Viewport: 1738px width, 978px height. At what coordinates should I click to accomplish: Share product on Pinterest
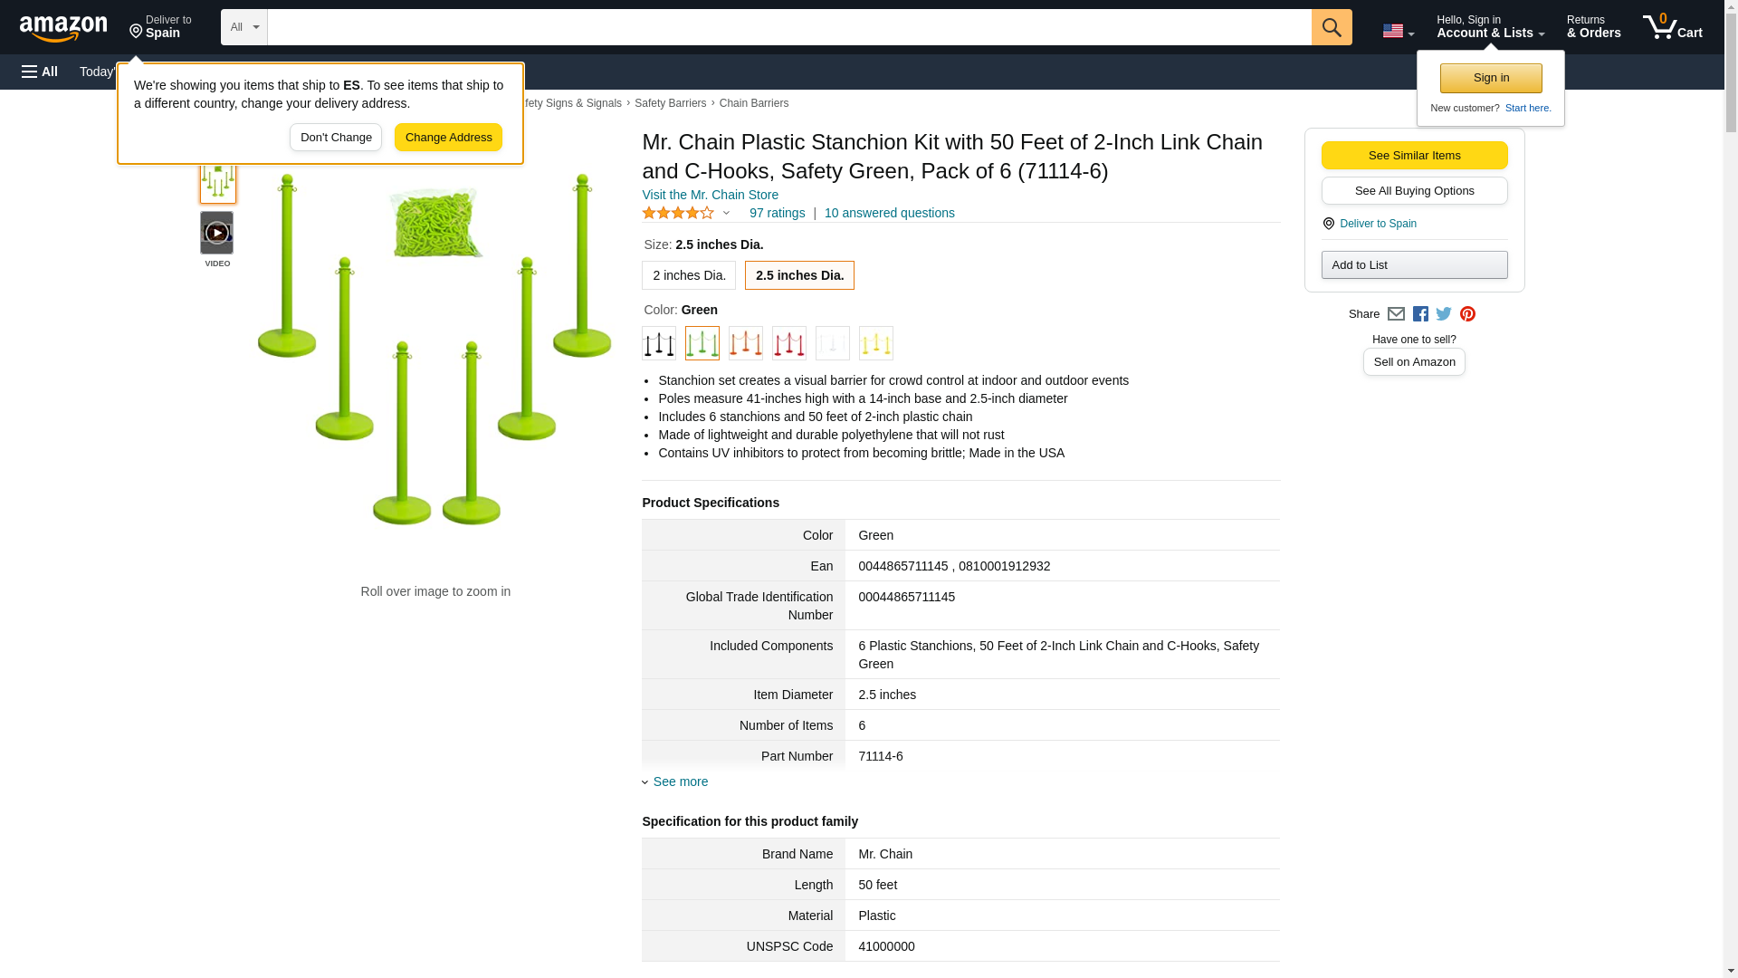(1467, 314)
